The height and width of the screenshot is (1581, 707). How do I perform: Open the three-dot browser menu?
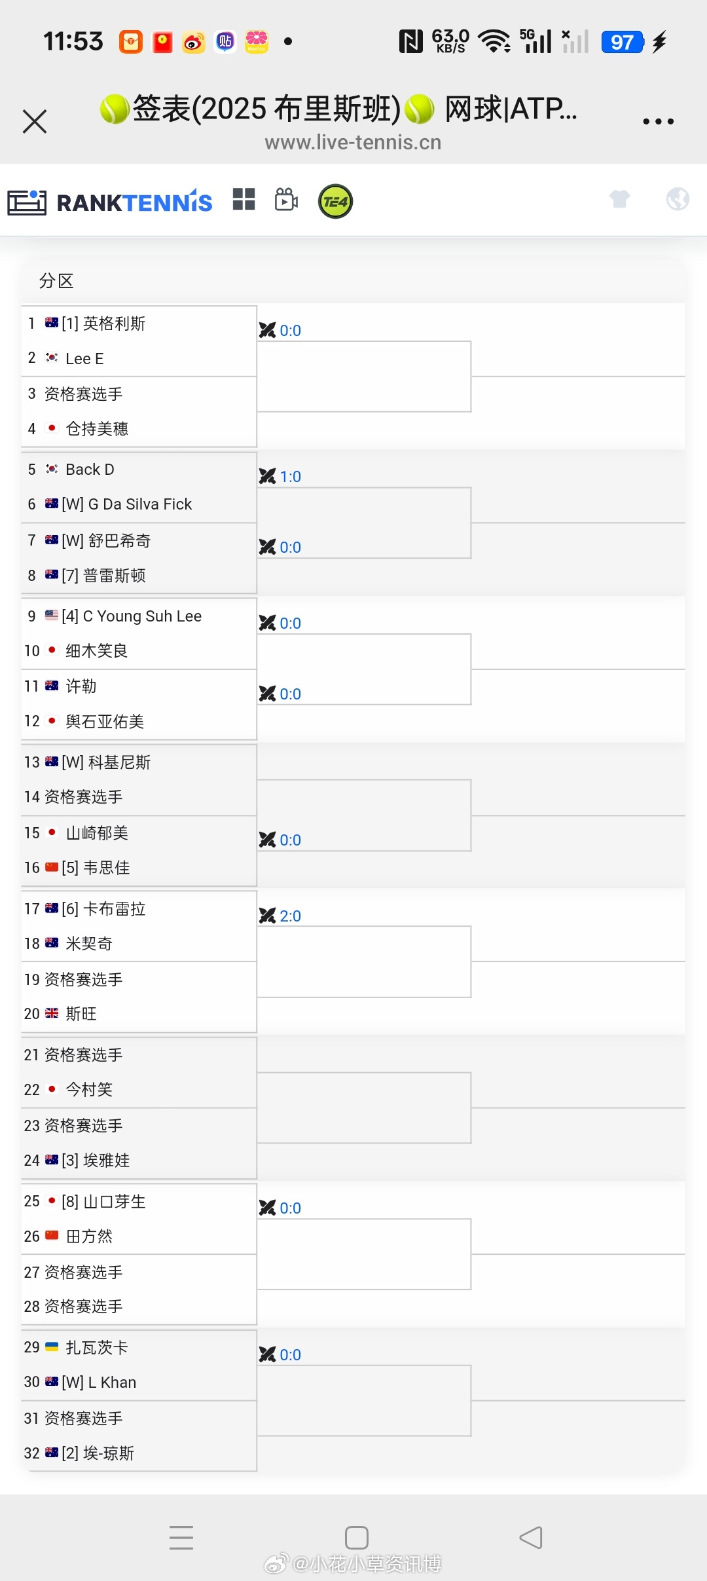click(659, 121)
